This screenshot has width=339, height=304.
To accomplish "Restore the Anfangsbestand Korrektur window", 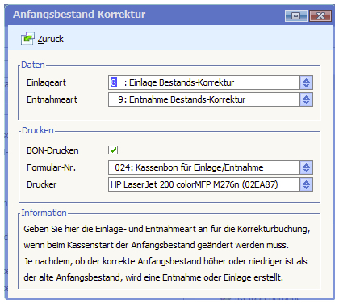I will tap(296, 15).
